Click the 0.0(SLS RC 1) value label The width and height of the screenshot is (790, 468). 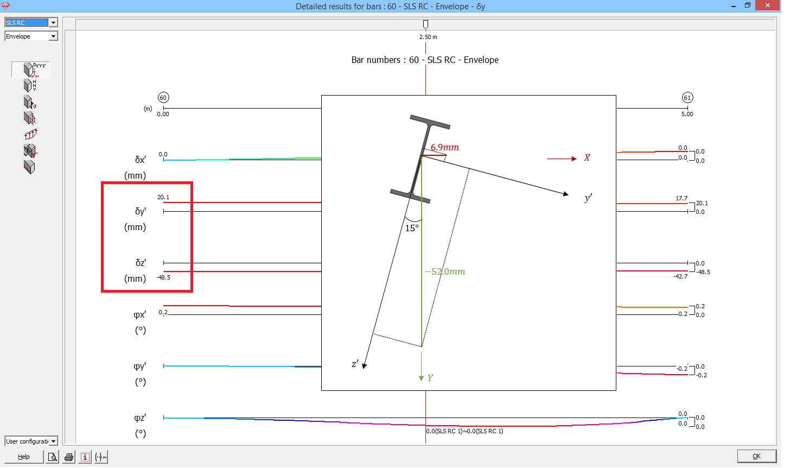[464, 431]
